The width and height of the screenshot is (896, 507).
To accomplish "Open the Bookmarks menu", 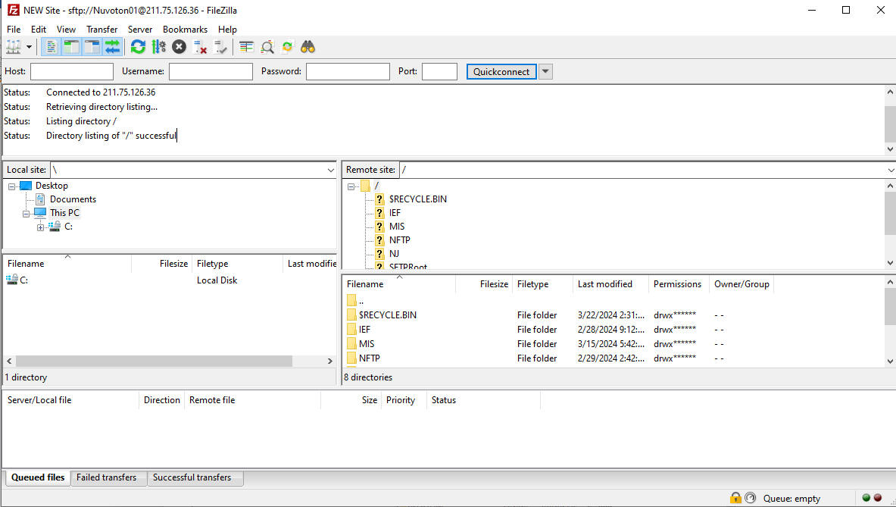I will point(185,30).
